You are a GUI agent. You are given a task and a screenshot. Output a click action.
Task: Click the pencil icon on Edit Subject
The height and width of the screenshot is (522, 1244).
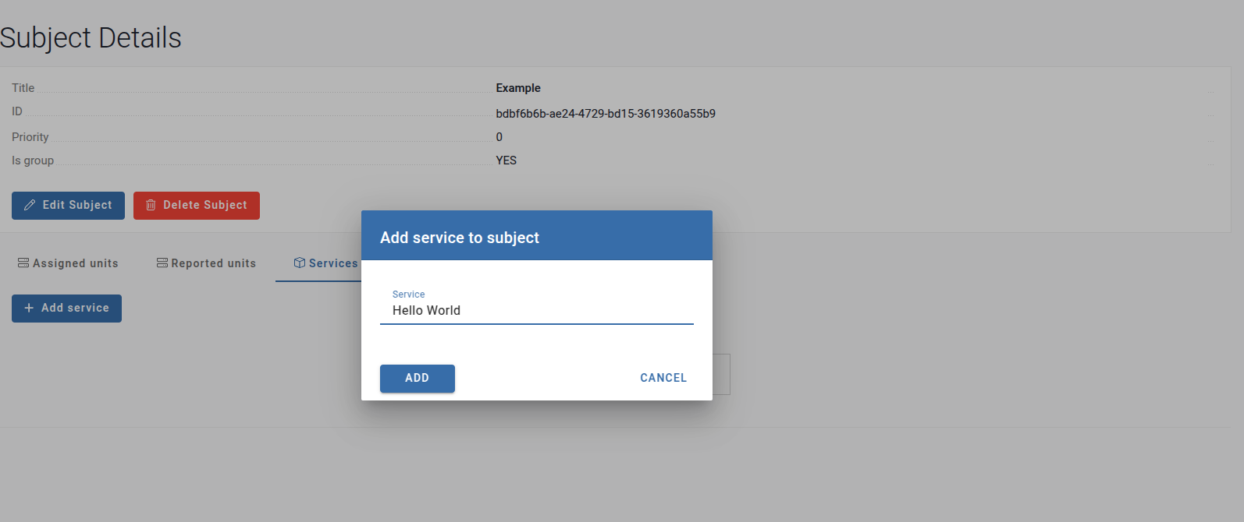point(30,205)
